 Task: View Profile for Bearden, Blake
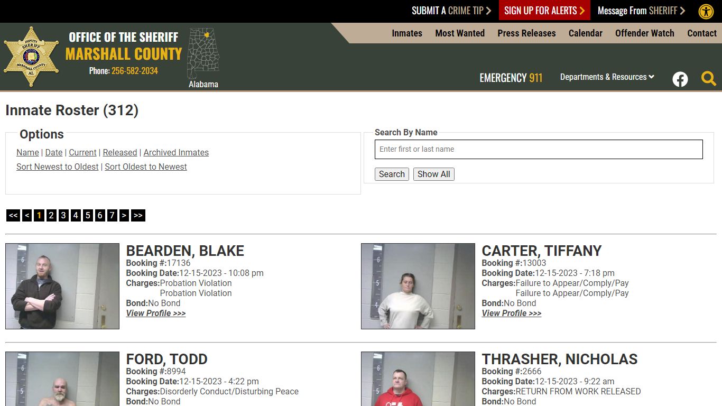point(156,313)
